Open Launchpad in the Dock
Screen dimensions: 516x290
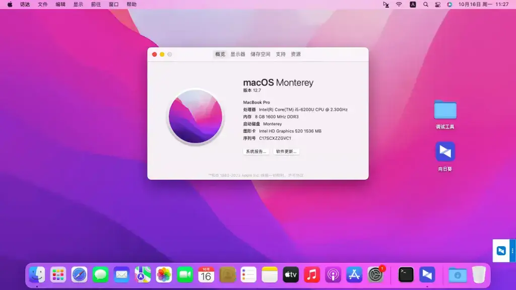point(58,274)
